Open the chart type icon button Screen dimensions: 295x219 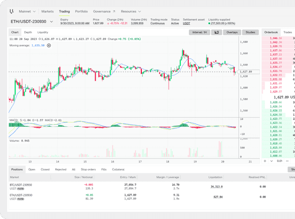pos(216,32)
